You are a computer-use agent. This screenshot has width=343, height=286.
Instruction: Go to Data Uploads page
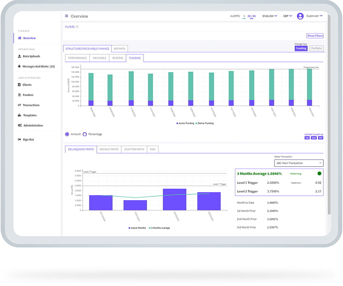pyautogui.click(x=31, y=56)
